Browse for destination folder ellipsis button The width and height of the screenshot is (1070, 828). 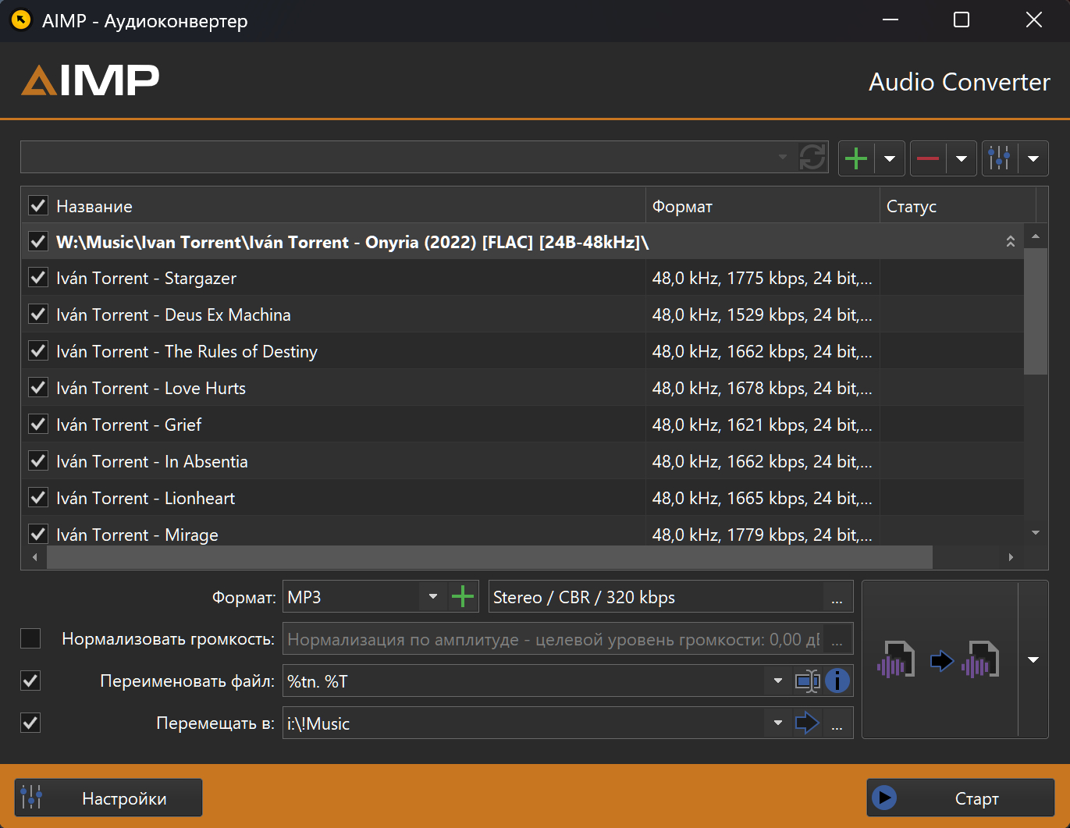point(837,724)
